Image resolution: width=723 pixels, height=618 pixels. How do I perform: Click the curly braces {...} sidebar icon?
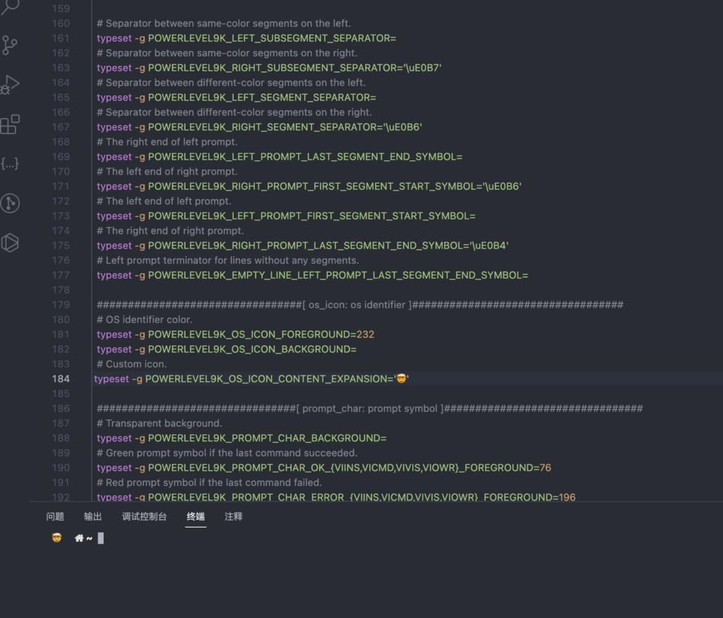[10, 164]
